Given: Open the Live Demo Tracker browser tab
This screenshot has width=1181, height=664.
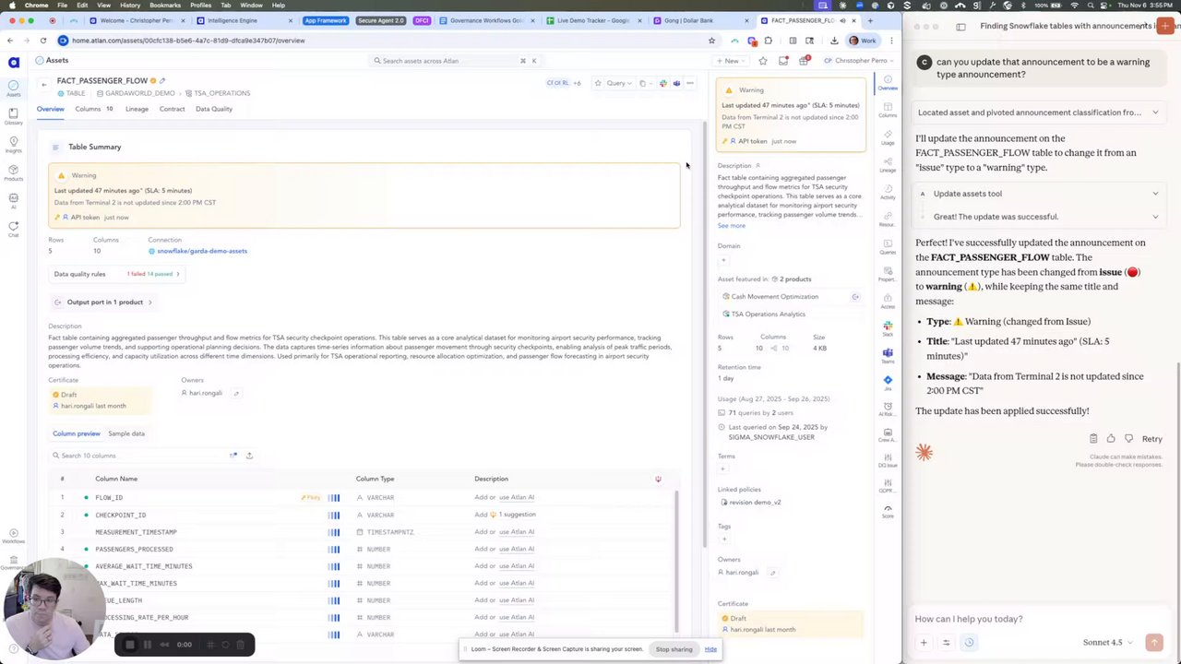Looking at the screenshot, I should click(x=592, y=20).
